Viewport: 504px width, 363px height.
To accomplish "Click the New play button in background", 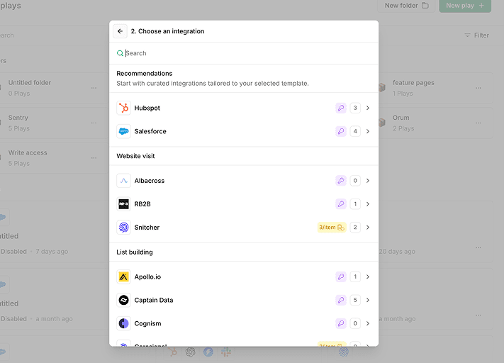I will point(465,6).
